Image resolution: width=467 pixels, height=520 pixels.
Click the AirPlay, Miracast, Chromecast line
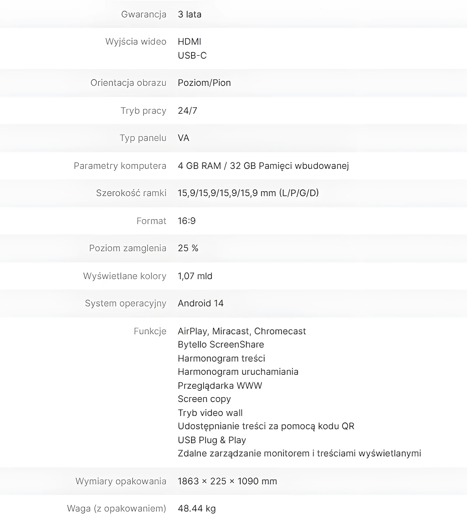[242, 331]
